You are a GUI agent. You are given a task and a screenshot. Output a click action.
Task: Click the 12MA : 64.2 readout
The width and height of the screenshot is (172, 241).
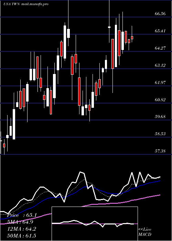22,229
